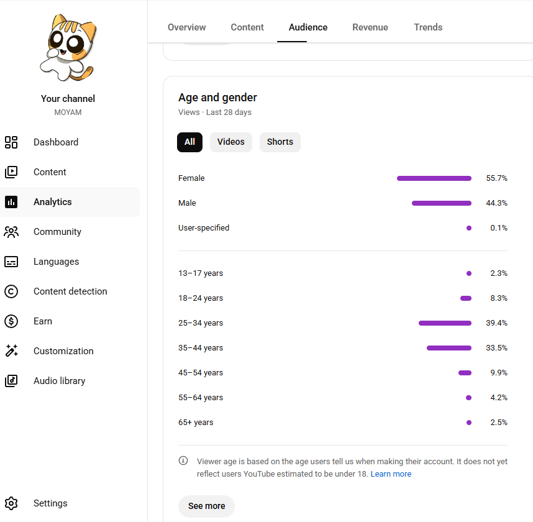The width and height of the screenshot is (533, 522).
Task: Switch to the Overview tab
Action: [186, 27]
